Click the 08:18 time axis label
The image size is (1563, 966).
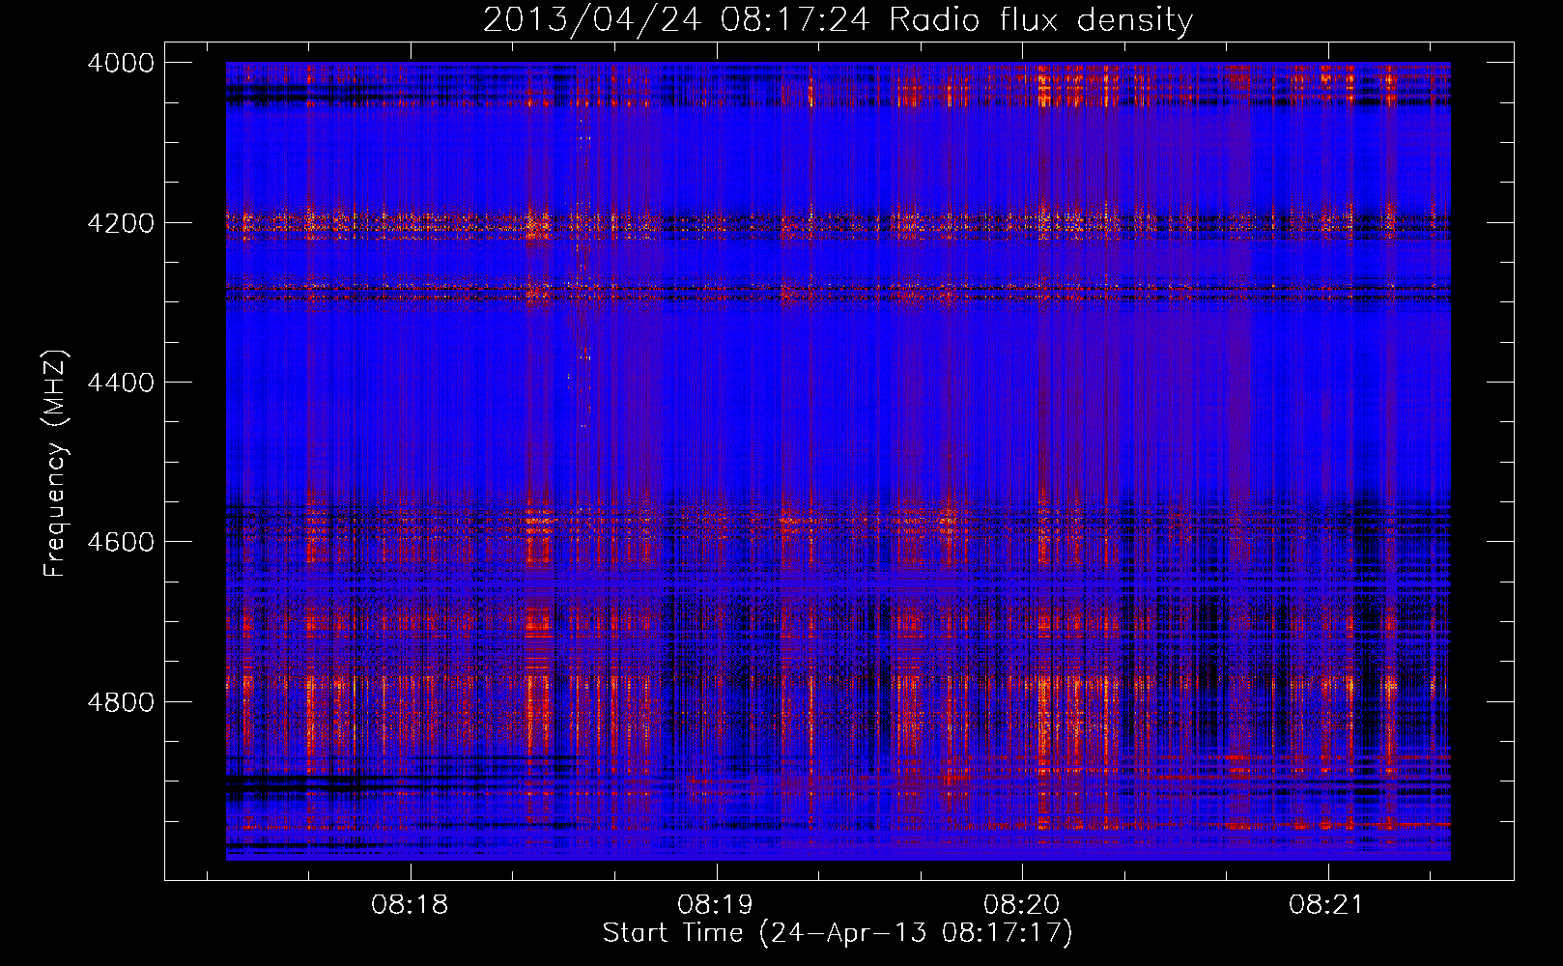point(410,905)
